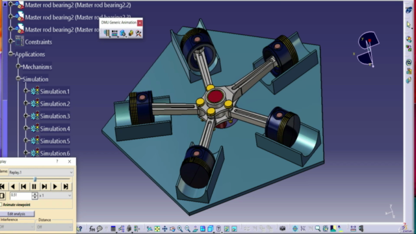Open the Replay.1 name dropdown
The image size is (416, 234).
point(40,172)
